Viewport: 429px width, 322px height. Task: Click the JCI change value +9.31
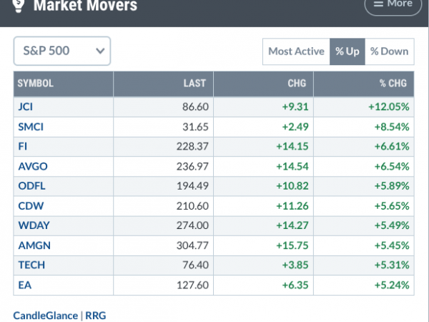coord(295,107)
